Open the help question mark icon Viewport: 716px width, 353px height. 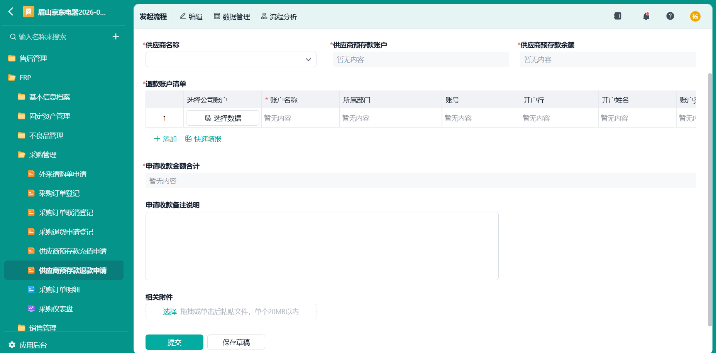click(670, 16)
